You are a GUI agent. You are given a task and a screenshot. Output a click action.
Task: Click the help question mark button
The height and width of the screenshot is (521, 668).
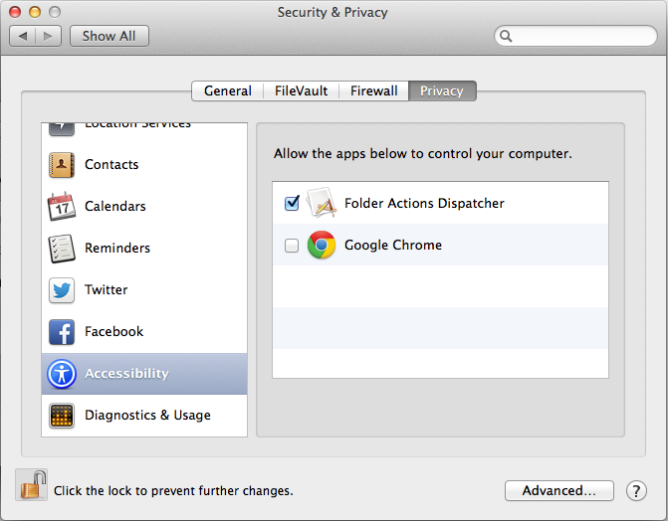click(x=636, y=490)
